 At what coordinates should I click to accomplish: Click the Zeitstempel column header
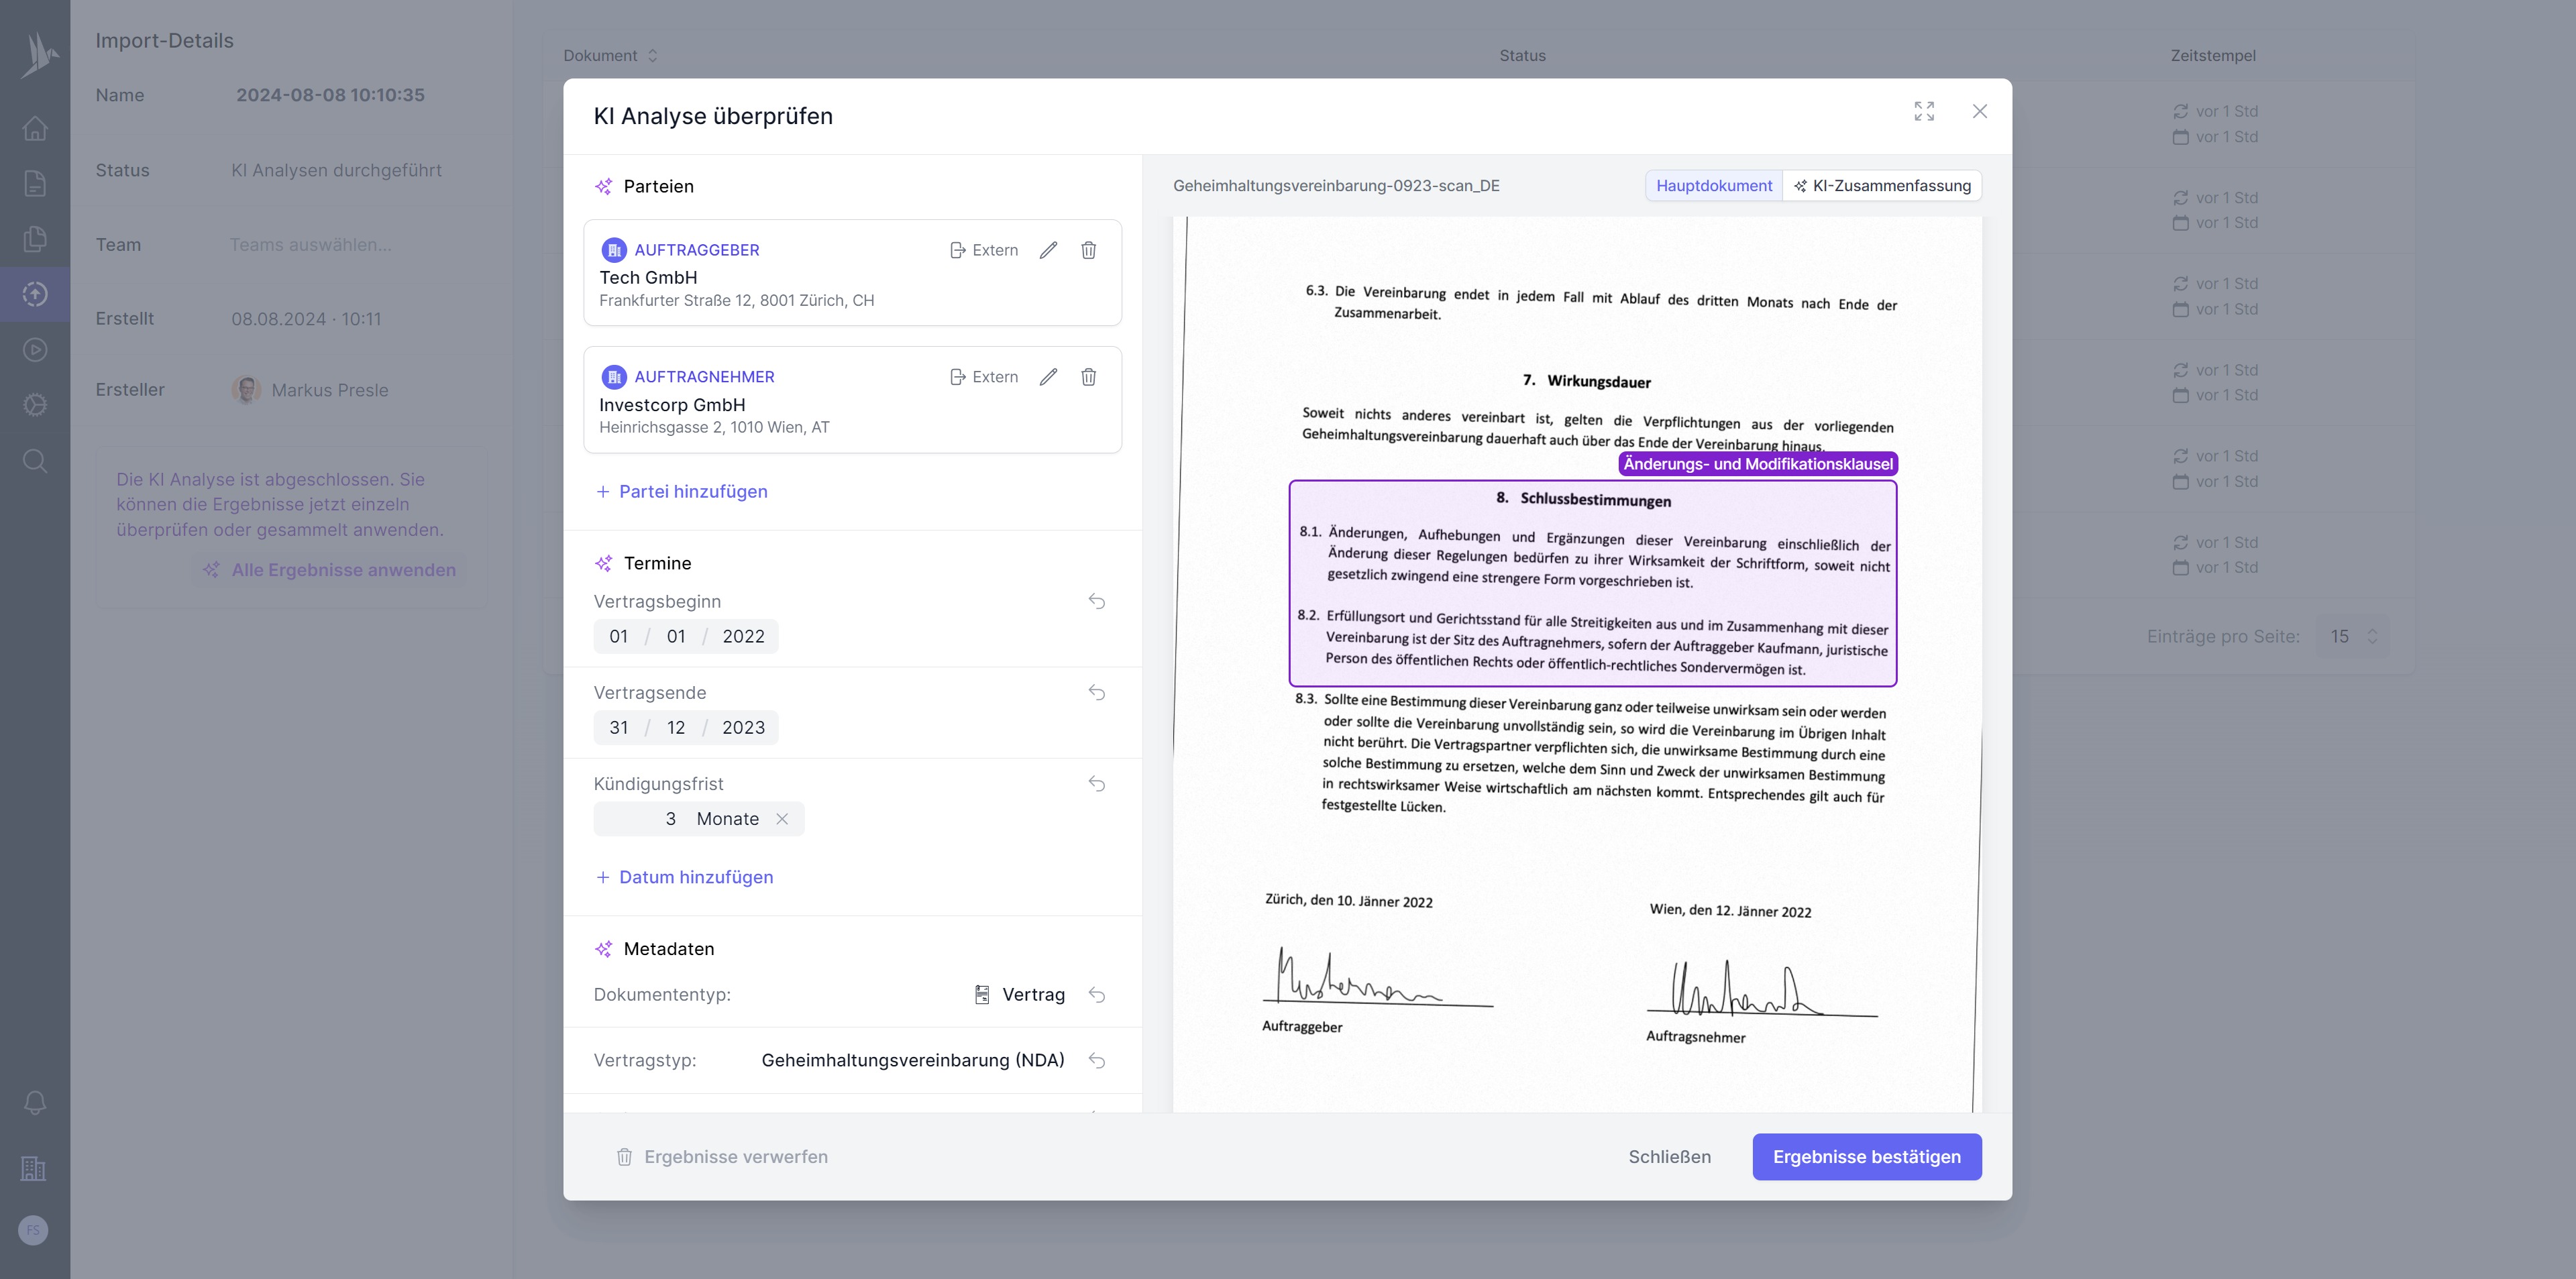tap(2213, 56)
